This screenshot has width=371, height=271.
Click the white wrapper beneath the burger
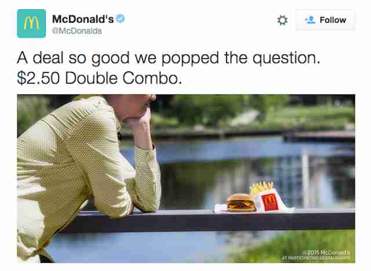[220, 208]
